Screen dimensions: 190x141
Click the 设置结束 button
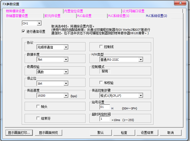147,133
